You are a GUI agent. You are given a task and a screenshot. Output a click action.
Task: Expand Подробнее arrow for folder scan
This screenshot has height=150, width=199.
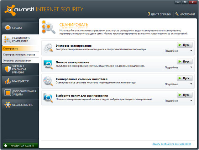191,101
